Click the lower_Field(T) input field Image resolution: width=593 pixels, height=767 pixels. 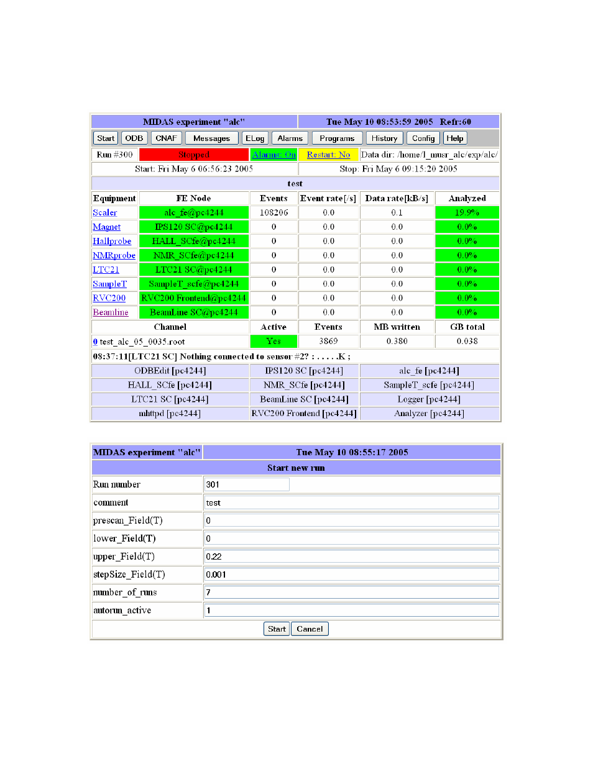click(352, 538)
